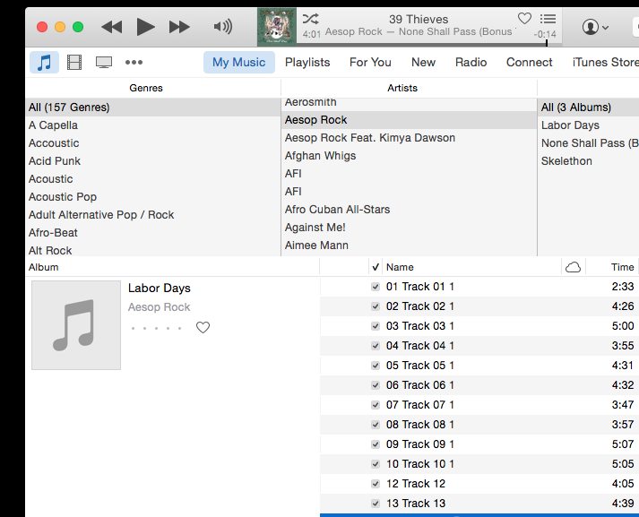The width and height of the screenshot is (639, 517).
Task: Select Aesop Rock Feat. Kimya Dawson artist
Action: tap(409, 138)
